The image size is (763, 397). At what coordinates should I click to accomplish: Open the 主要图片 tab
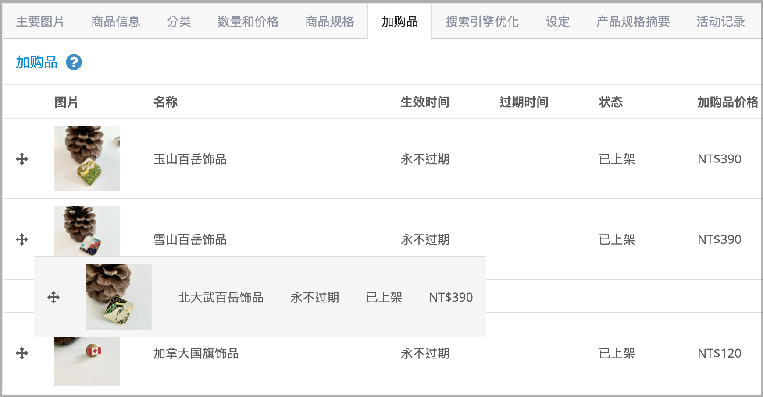click(40, 21)
